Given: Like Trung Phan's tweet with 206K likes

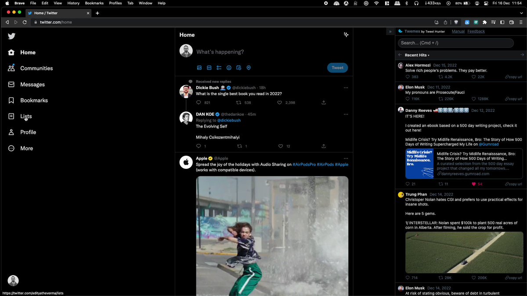Looking at the screenshot, I should [x=474, y=278].
